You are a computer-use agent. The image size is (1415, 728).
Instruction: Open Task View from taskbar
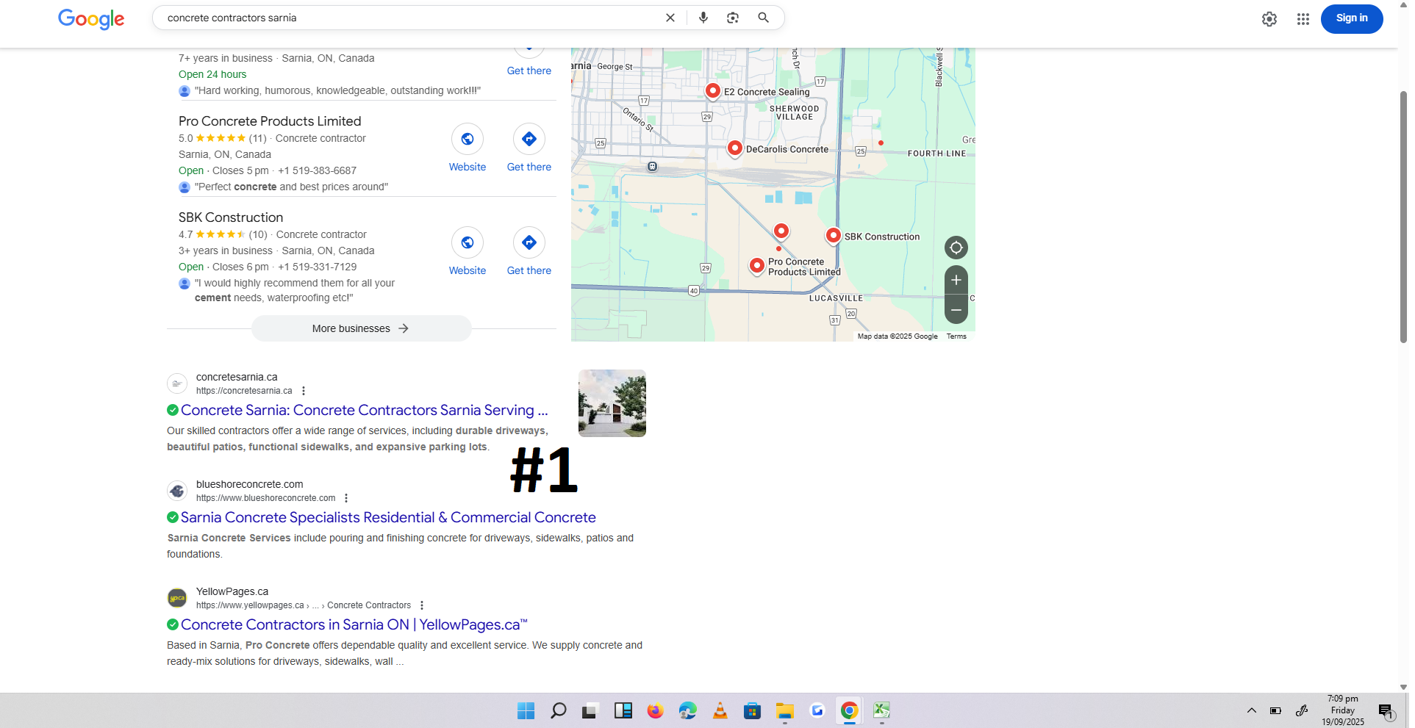point(589,710)
